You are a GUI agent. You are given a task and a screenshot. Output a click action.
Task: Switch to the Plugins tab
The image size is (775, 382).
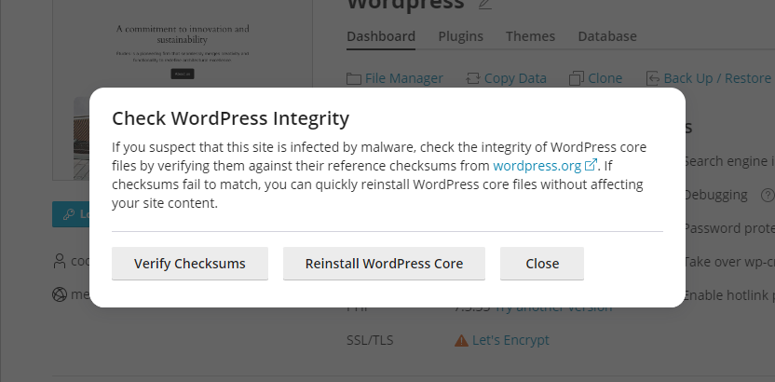click(460, 36)
